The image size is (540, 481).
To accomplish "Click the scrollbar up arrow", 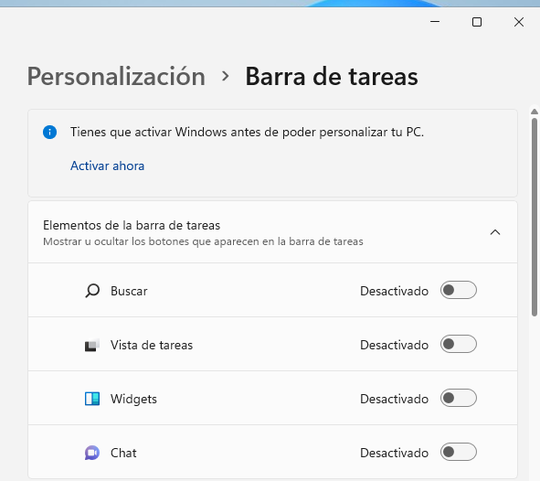I will (535, 112).
